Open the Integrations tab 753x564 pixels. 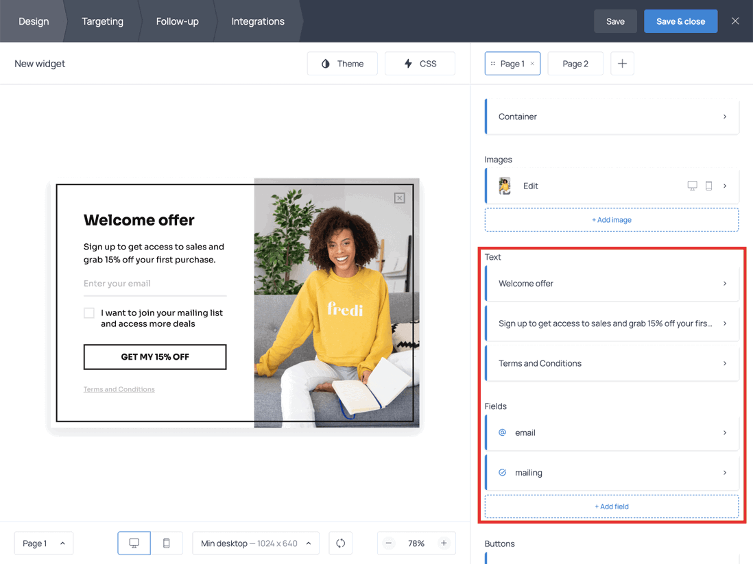point(257,21)
